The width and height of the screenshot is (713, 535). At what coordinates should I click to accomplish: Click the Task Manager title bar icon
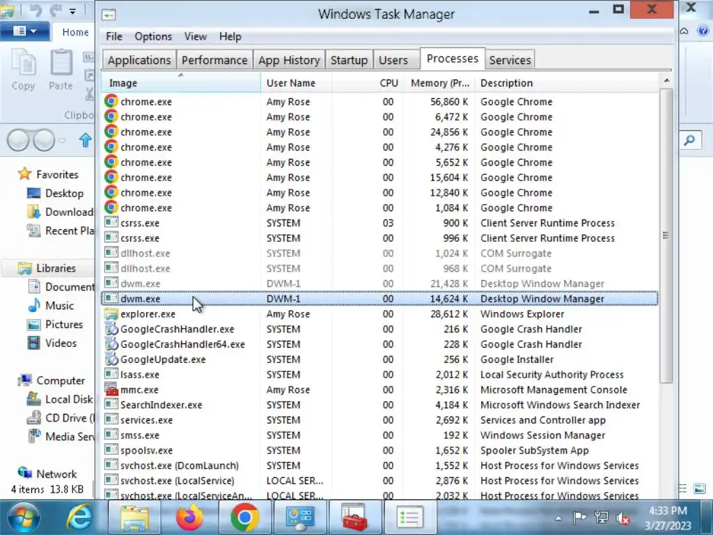coord(108,15)
